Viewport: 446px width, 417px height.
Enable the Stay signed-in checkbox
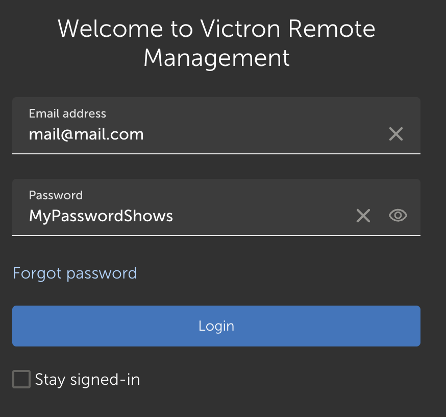click(x=21, y=380)
